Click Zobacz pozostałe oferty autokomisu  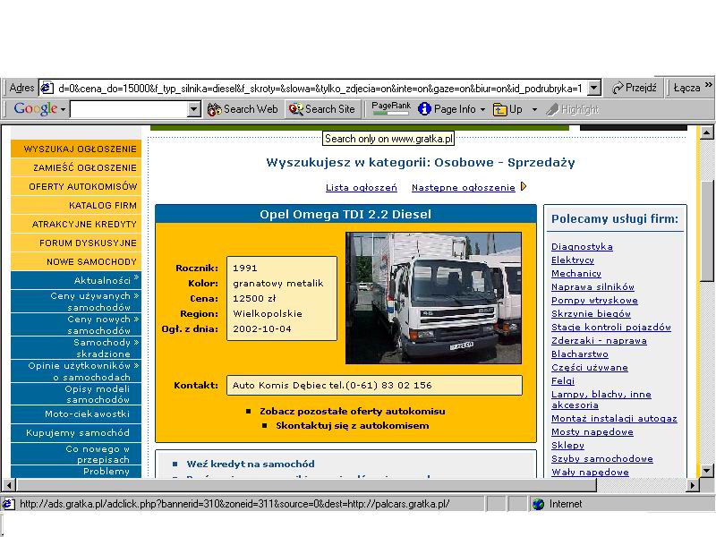coord(352,411)
